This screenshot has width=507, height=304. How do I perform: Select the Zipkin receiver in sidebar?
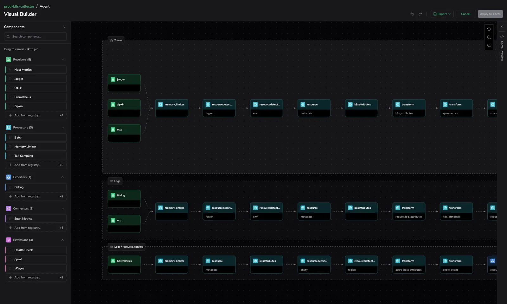coord(36,106)
